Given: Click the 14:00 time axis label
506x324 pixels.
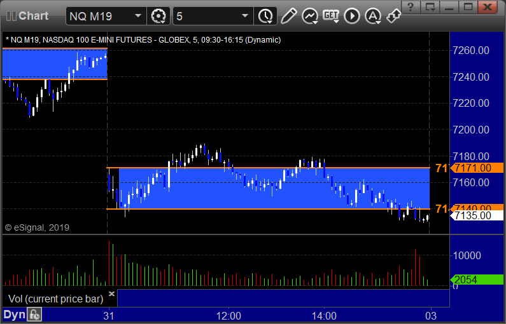Looking at the screenshot, I should (324, 316).
